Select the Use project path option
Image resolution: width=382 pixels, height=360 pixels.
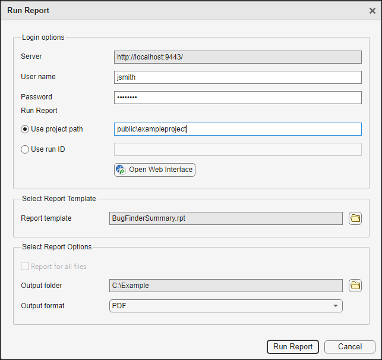25,129
